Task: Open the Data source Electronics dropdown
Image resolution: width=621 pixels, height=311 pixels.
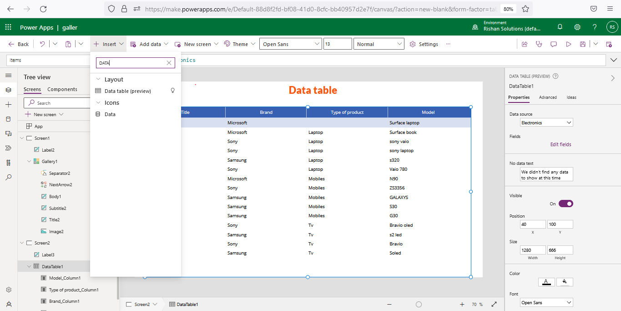Action: click(546, 122)
